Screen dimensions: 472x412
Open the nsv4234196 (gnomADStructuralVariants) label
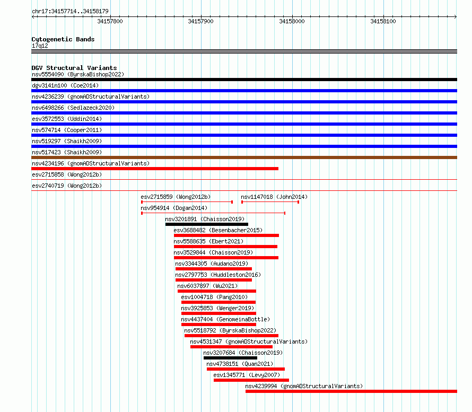click(x=91, y=163)
